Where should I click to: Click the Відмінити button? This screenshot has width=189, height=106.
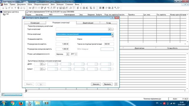pos(107,84)
